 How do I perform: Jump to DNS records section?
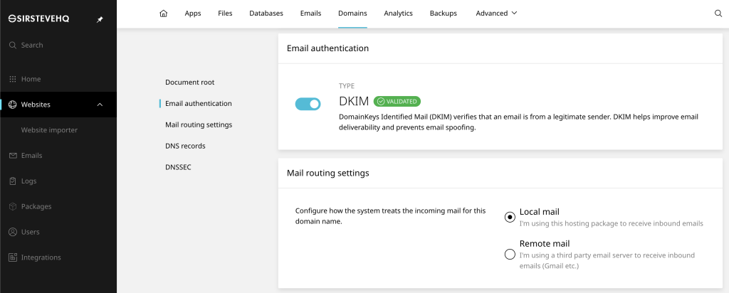point(185,146)
